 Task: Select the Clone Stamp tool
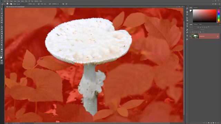pyautogui.click(x=2, y=27)
